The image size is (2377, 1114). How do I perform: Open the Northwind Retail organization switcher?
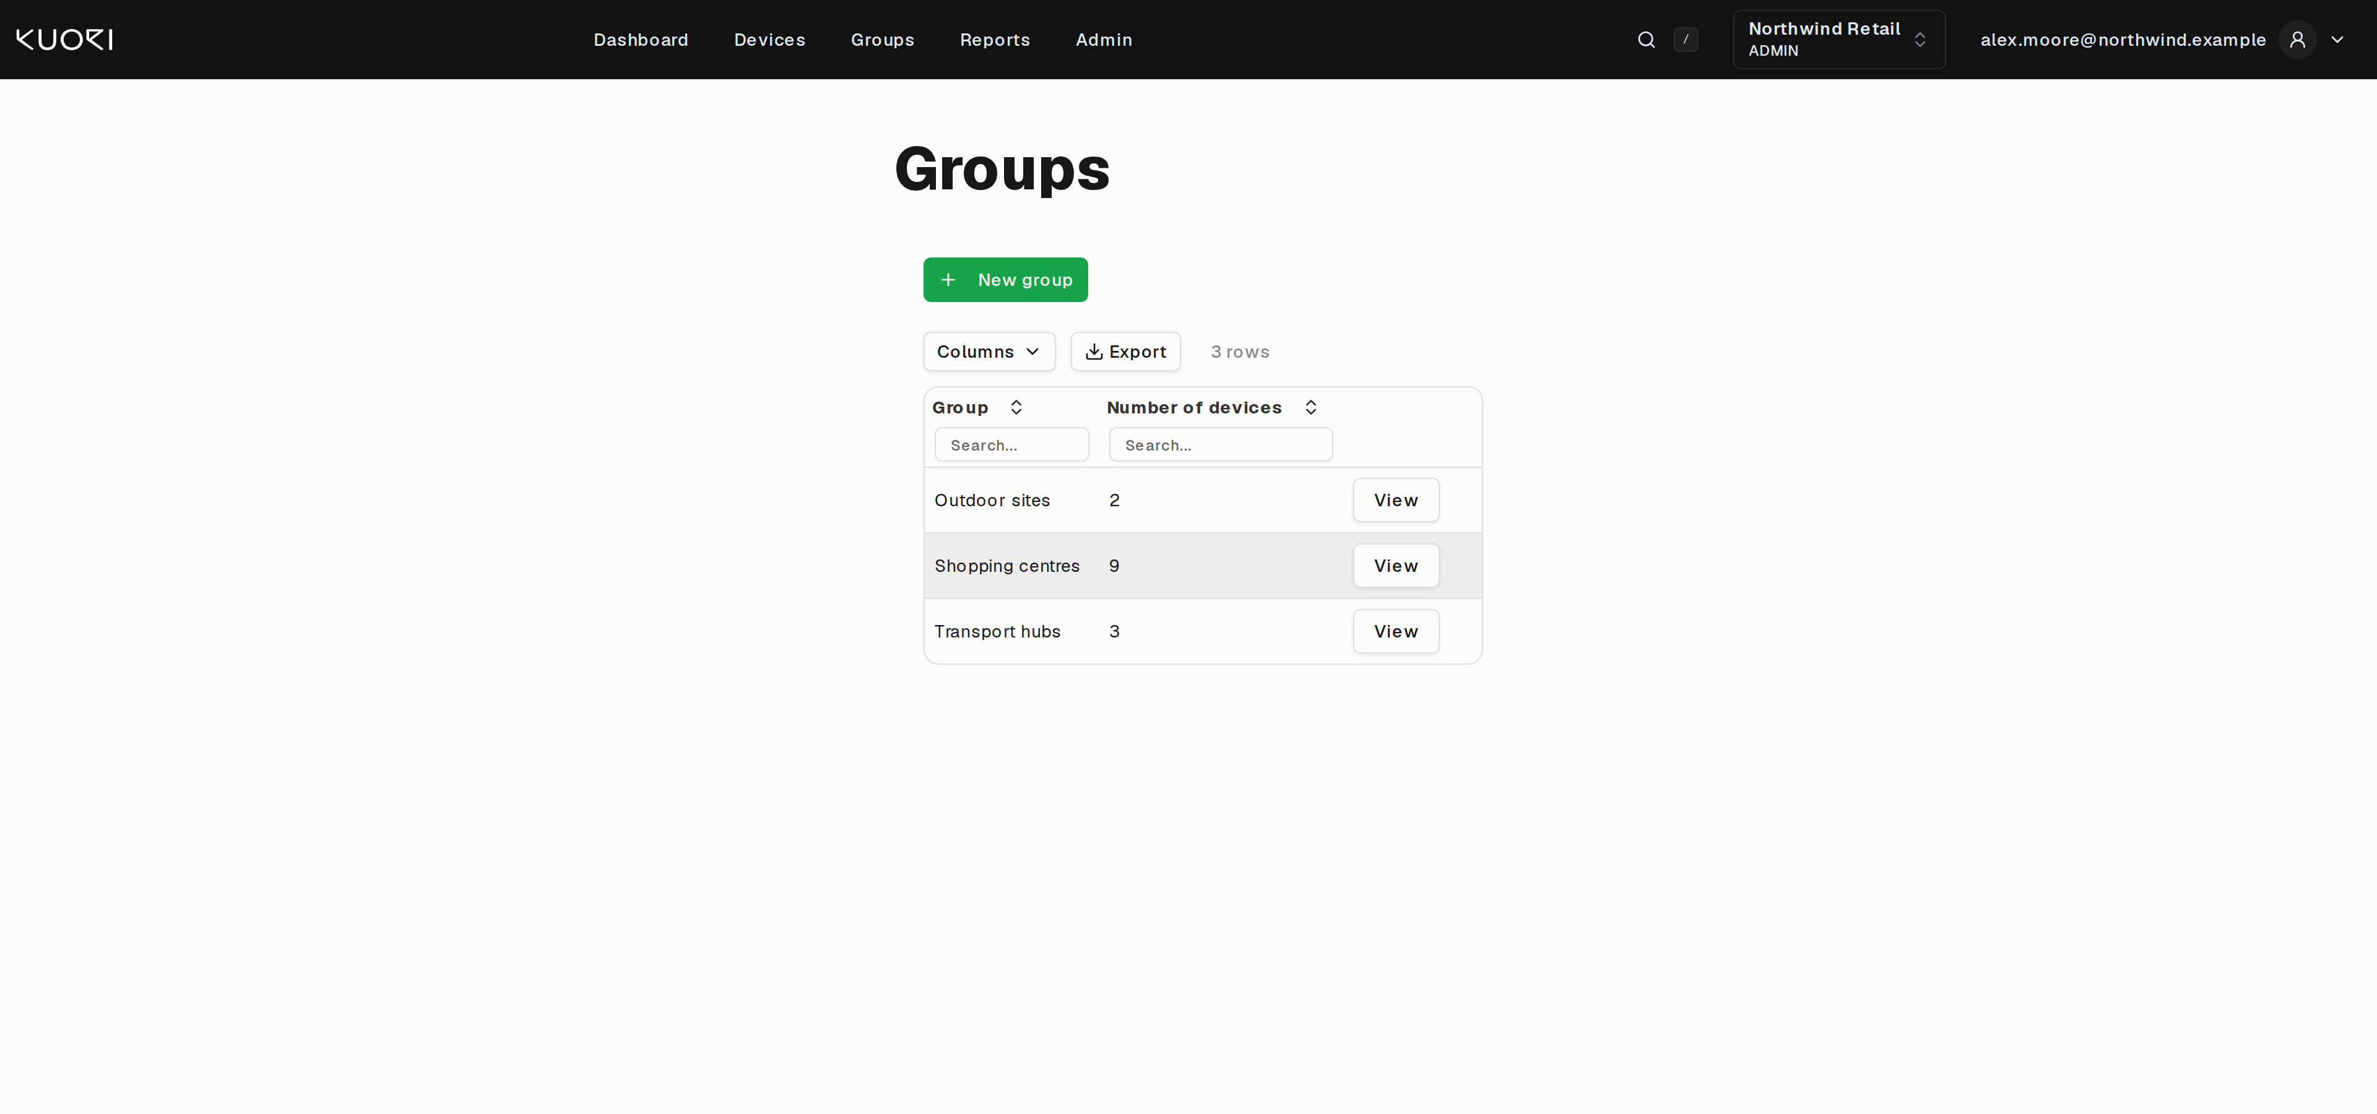tap(1839, 40)
